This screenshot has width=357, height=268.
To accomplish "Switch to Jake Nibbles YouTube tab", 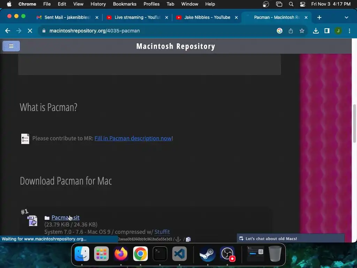I will (x=207, y=17).
